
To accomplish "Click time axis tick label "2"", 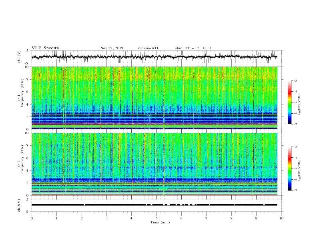I will point(82,218).
